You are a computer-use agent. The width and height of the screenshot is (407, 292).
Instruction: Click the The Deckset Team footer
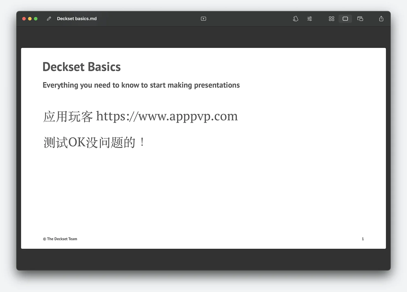pos(60,239)
